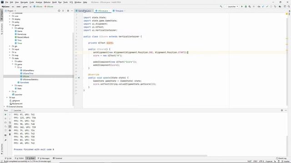291x163 pixels.
Task: Expand External Libraries node
Action: (4, 107)
